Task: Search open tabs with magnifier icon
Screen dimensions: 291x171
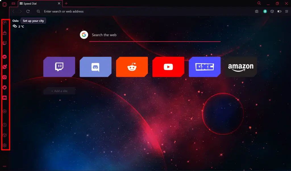Action: (259, 3)
